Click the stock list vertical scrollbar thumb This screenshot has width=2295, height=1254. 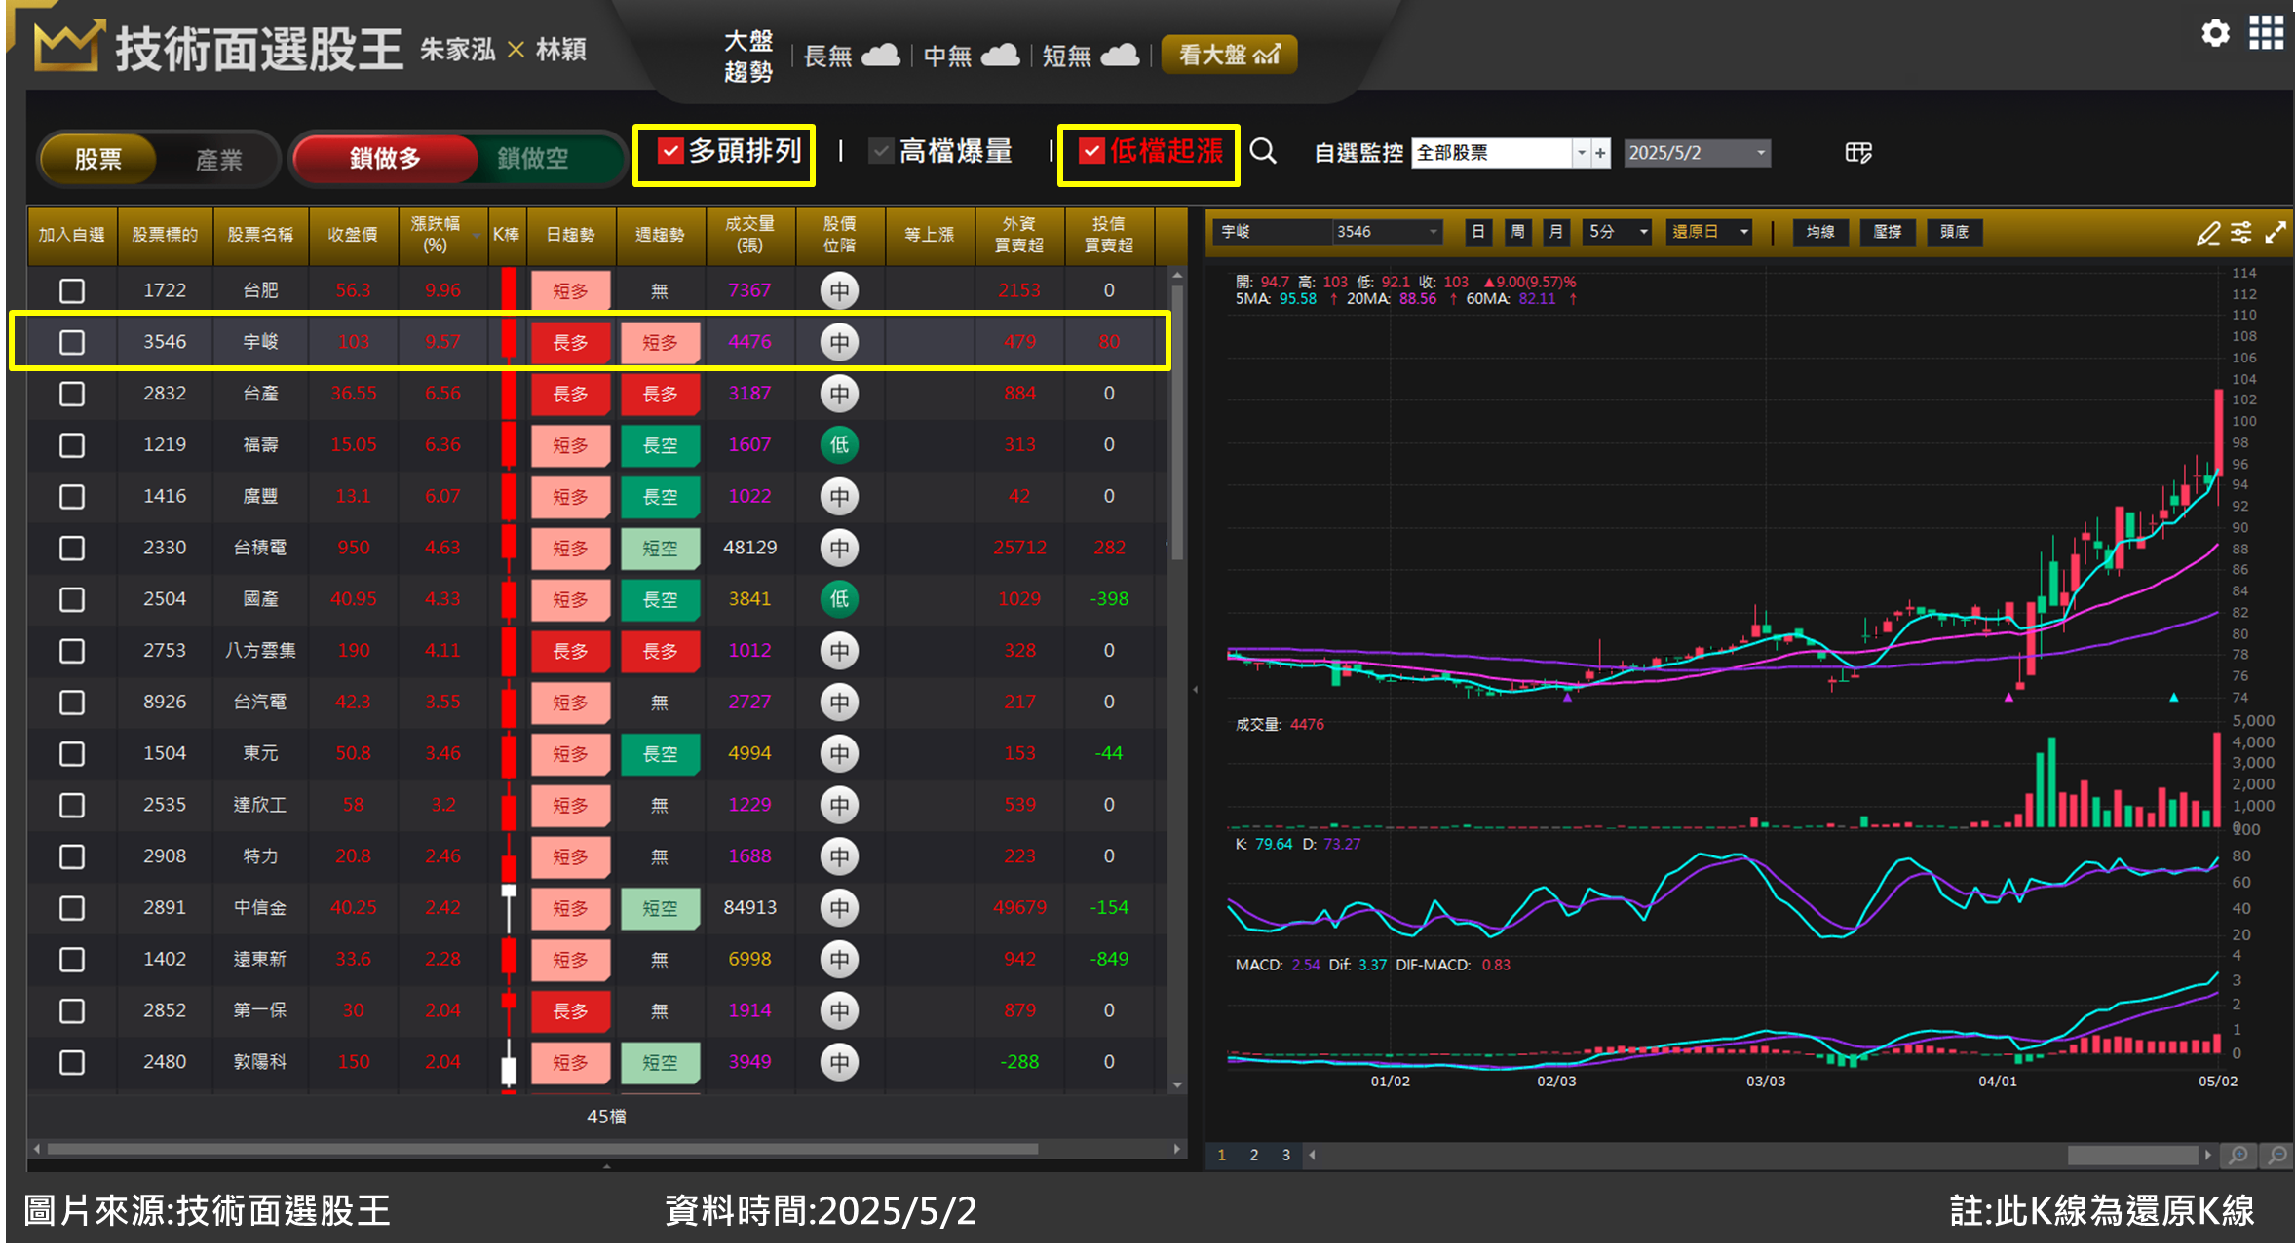coord(1177,422)
